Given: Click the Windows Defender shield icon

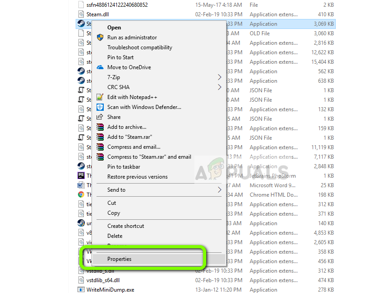Looking at the screenshot, I should pyautogui.click(x=100, y=107).
